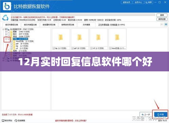Image resolution: width=169 pixels, height=123 pixels.
Task: Select the Word文档 (1个文件) tree row
Action: coord(25,41)
